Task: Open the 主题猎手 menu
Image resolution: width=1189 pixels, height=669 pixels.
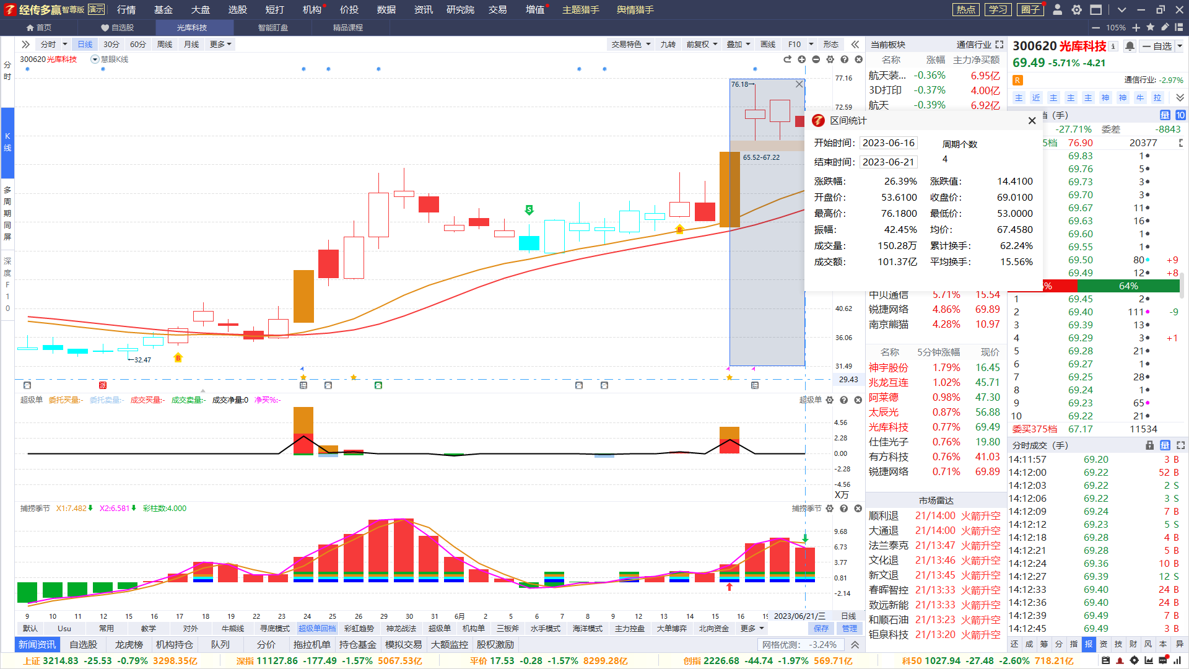Action: point(581,9)
